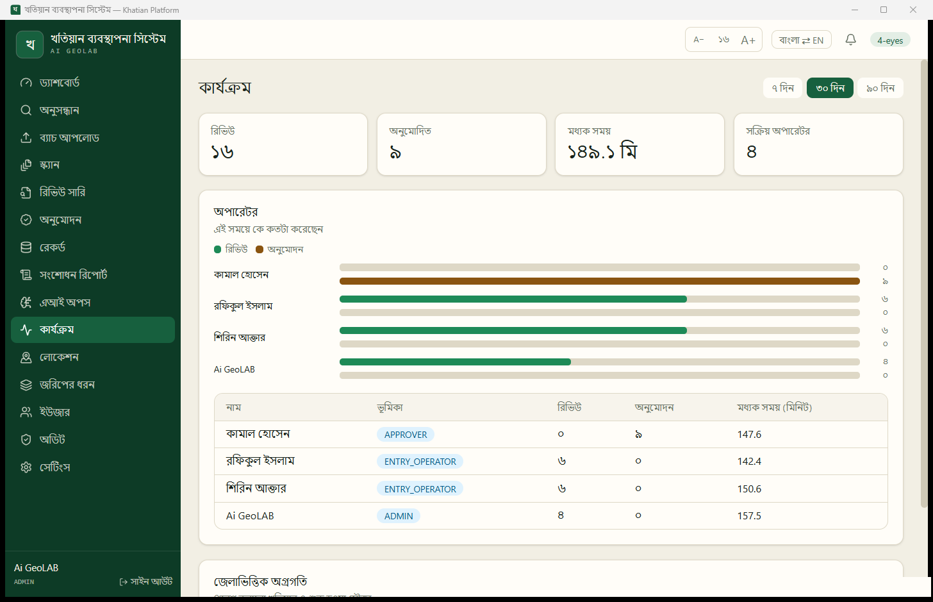Screen dimensions: 933x602
Task: Click the সংশোধন রিপোর্ট scroll icon
Action: click(26, 275)
